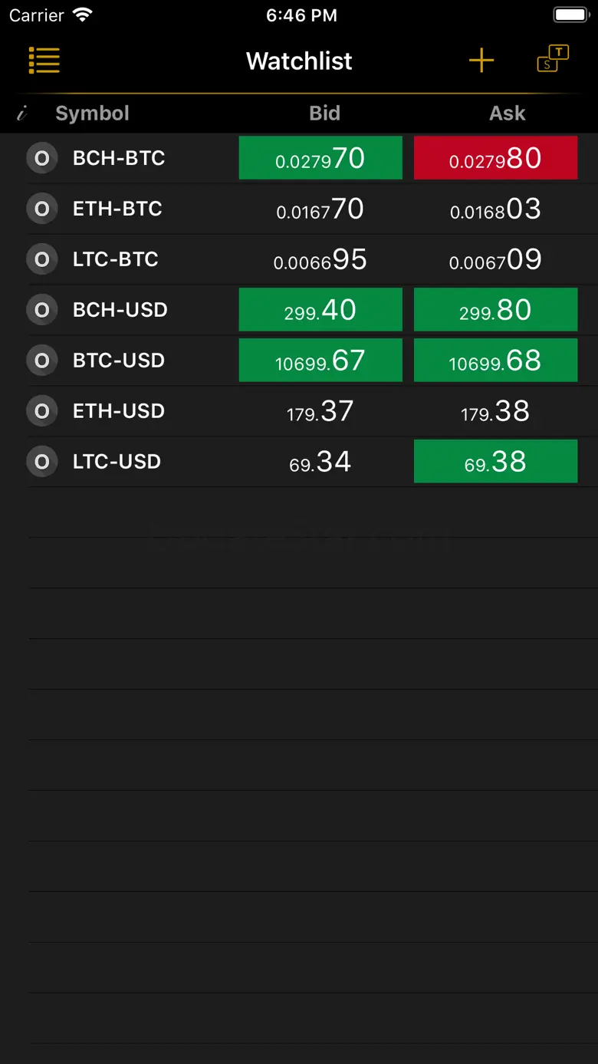The width and height of the screenshot is (598, 1064).
Task: Tap the O circle beside ETH-BTC
Action: (42, 209)
